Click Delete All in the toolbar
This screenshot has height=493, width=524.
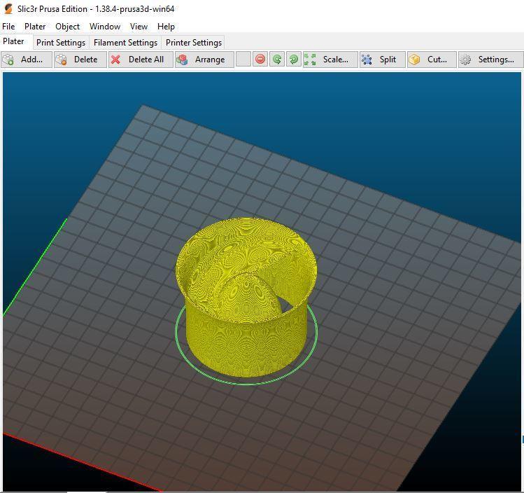[137, 60]
